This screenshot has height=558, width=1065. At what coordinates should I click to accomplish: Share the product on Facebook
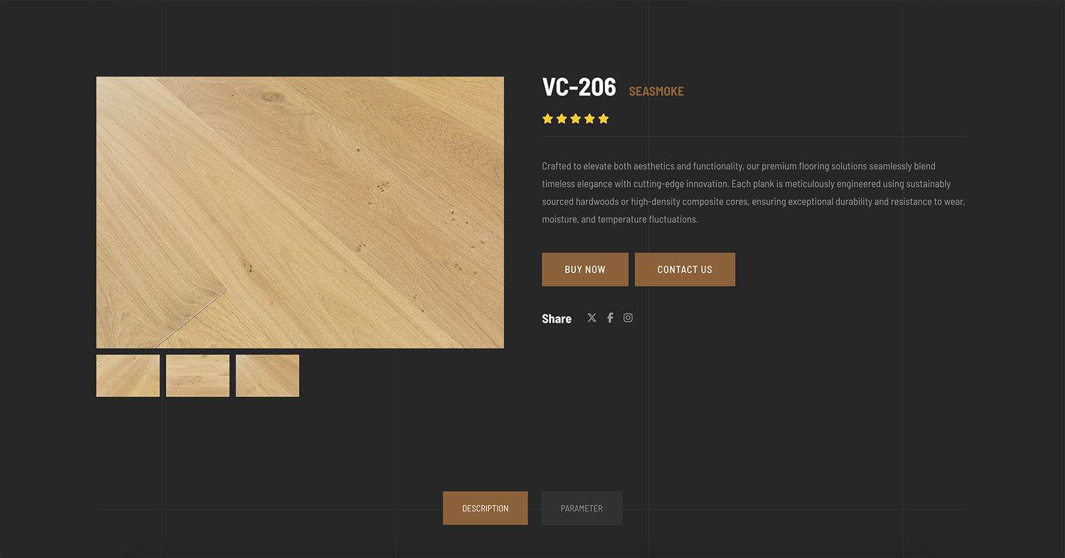coord(610,318)
